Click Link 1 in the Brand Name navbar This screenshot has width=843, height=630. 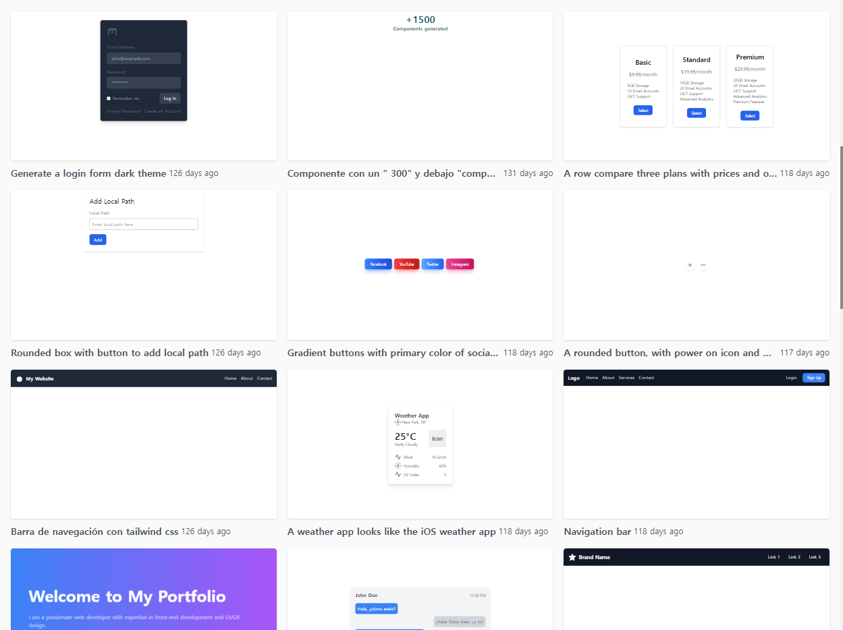(773, 557)
